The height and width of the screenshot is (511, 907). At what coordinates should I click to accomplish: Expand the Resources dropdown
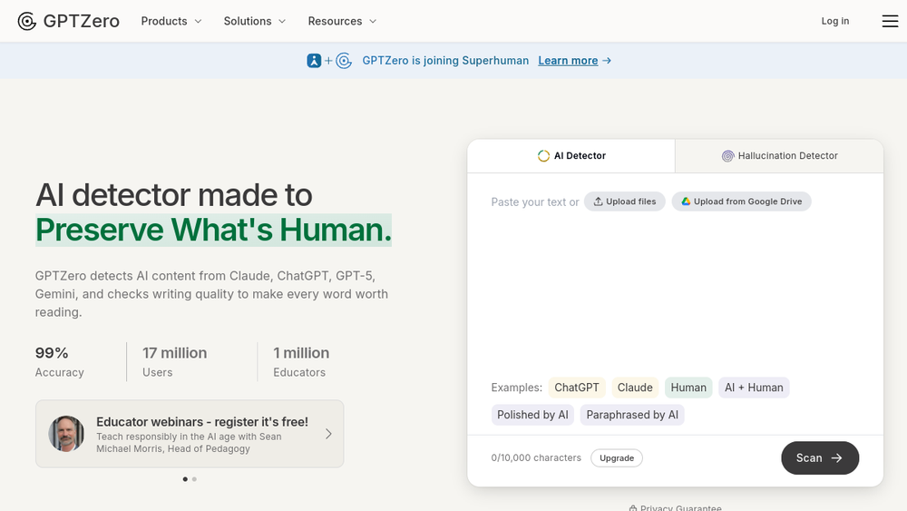tap(342, 22)
